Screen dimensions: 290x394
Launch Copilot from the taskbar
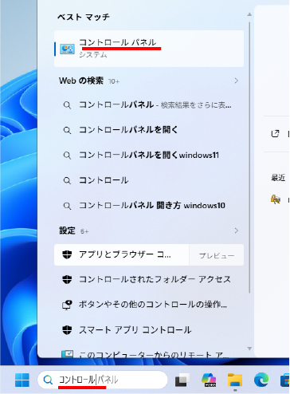point(209,380)
